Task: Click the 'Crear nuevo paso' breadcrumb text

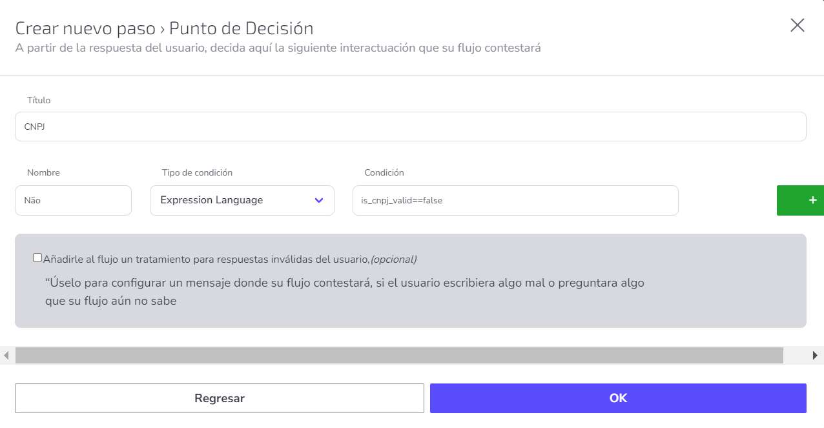Action: [85, 28]
